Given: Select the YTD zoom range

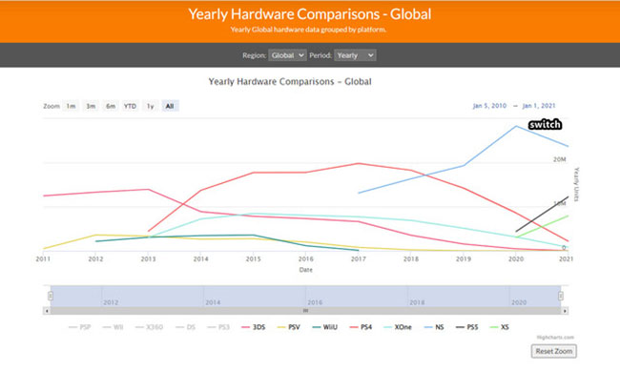Looking at the screenshot, I should pyautogui.click(x=130, y=106).
